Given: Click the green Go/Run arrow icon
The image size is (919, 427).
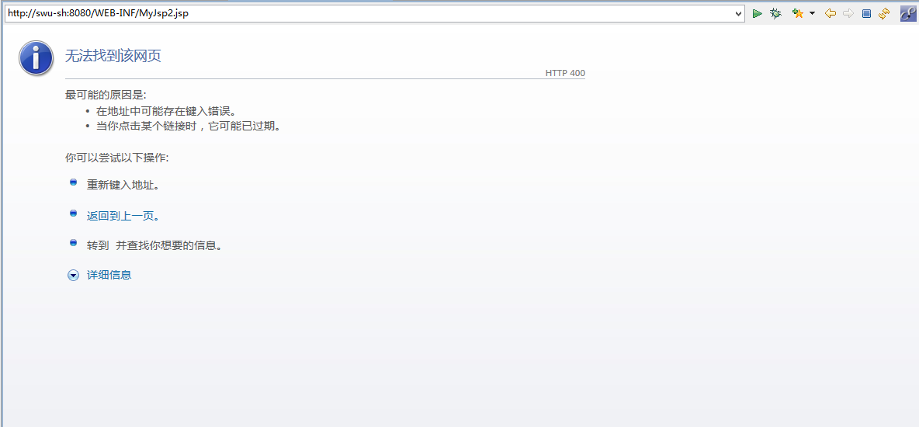Looking at the screenshot, I should point(758,13).
